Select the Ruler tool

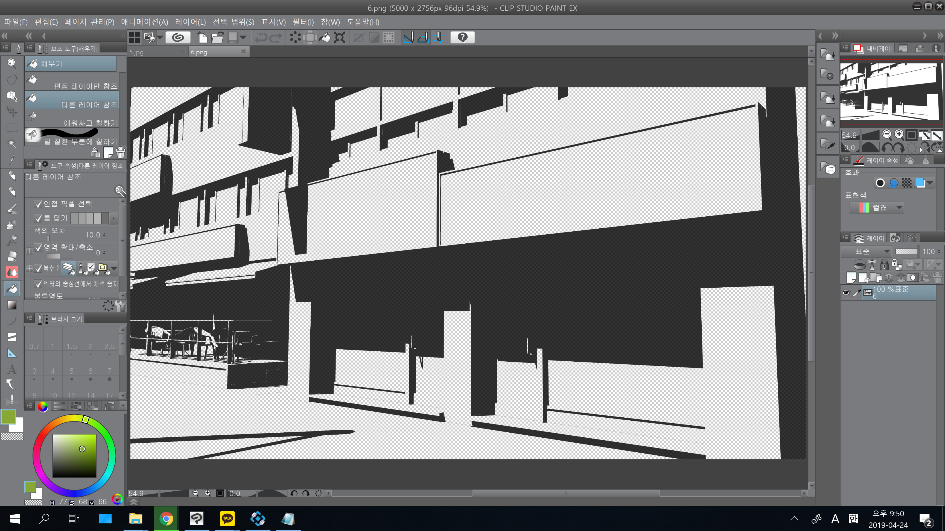coord(12,353)
